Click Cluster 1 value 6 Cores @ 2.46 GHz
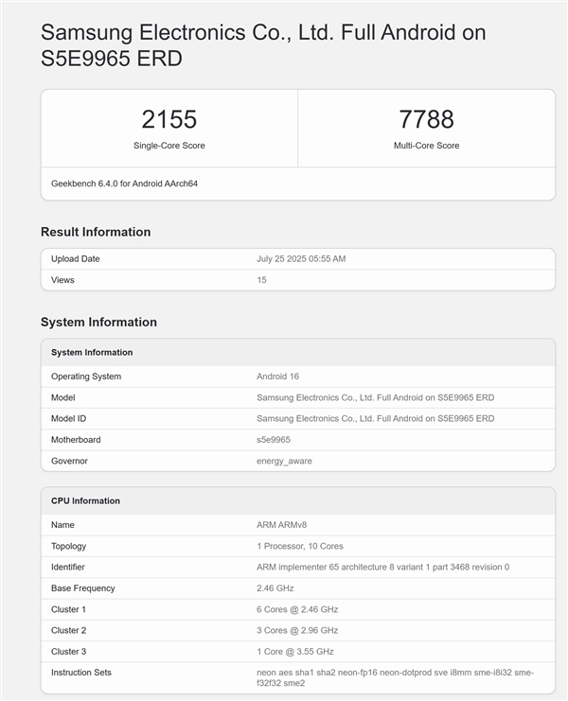568x701 pixels. tap(297, 609)
